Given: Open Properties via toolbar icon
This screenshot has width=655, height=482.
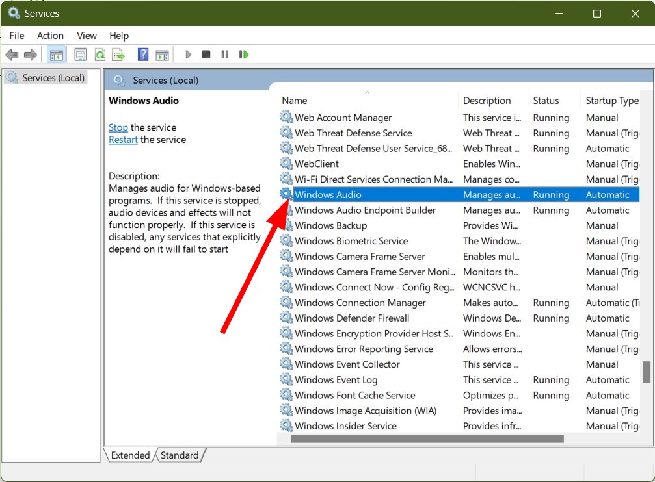Looking at the screenshot, I should [x=80, y=55].
